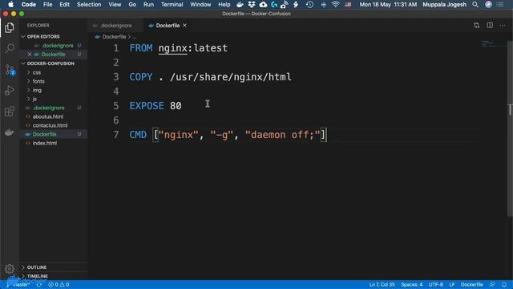Change language mode via Dockerfile status item

click(472, 285)
